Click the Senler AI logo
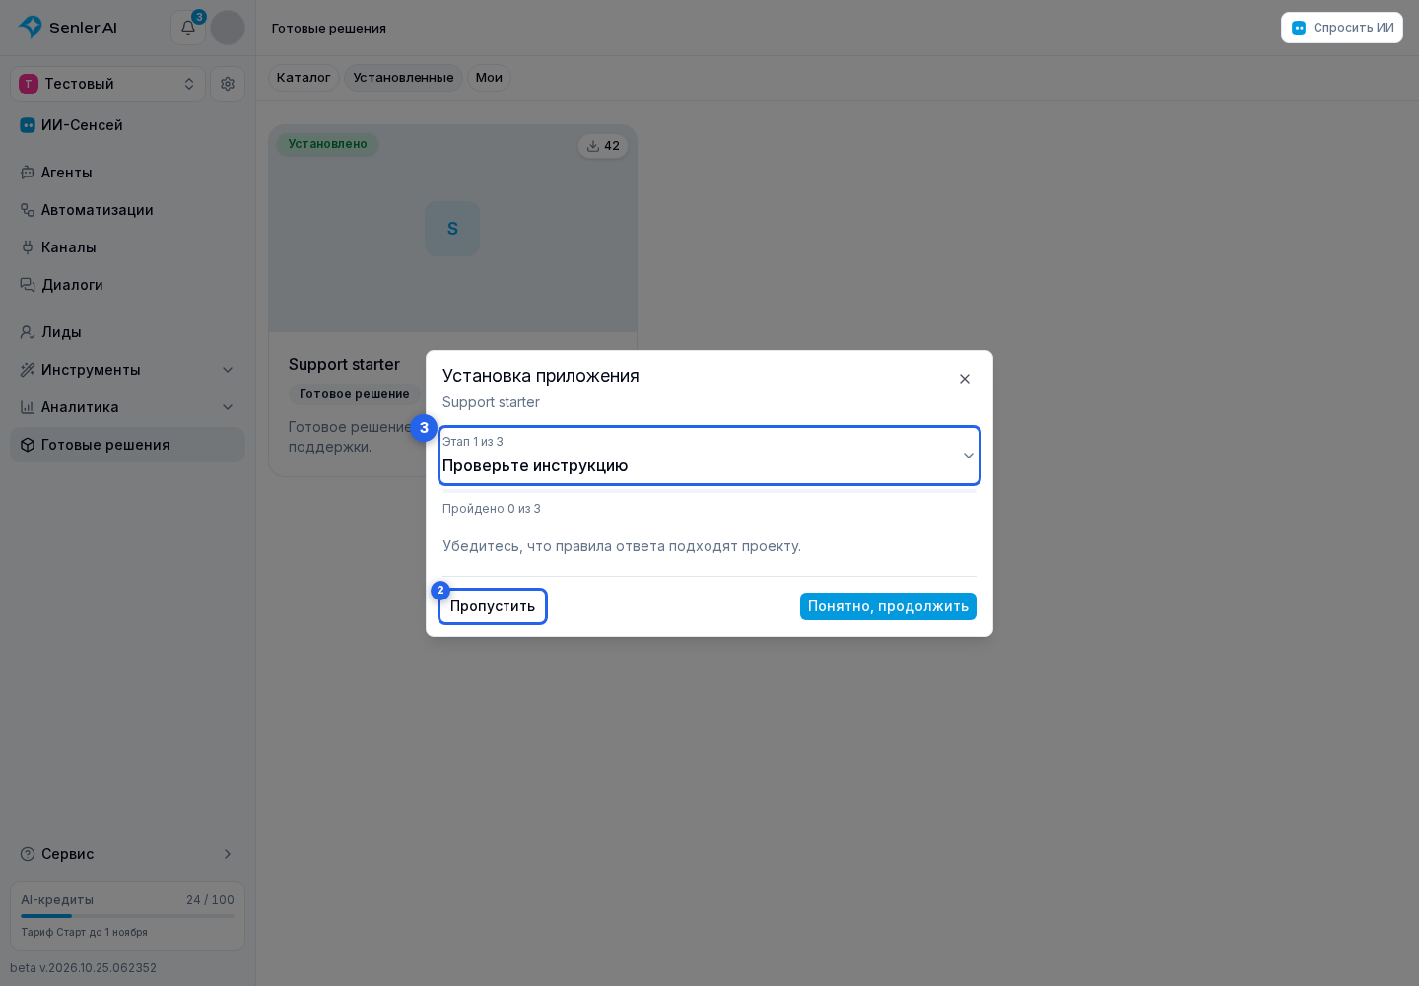Image resolution: width=1419 pixels, height=986 pixels. point(68,28)
